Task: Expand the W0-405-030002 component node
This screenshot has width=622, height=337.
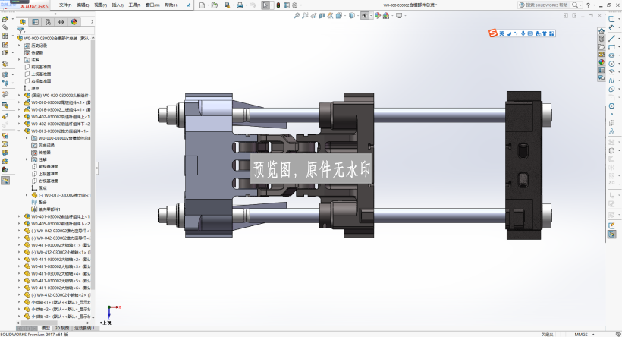Action: (x=19, y=224)
